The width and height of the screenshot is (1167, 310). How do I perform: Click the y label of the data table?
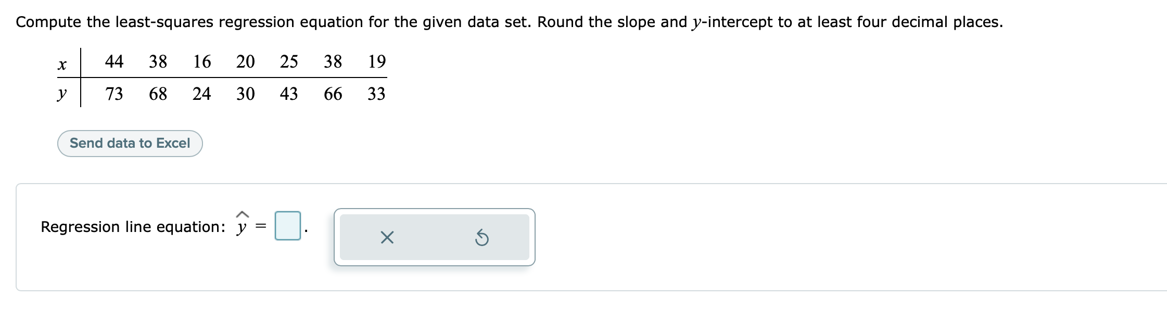62,94
